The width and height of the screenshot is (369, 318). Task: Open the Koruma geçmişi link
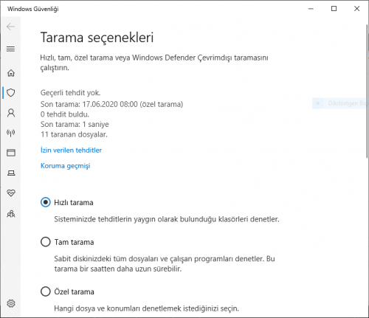pyautogui.click(x=66, y=166)
